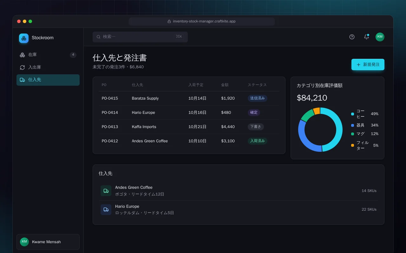Click the 入荷済み status badge
406x253 pixels.
pos(258,141)
